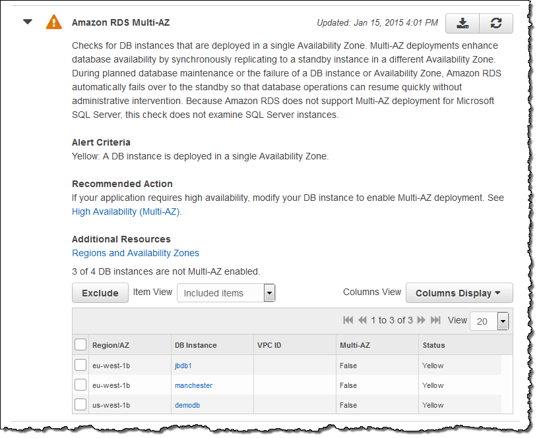Toggle the select-all checkbox in table header
The width and height of the screenshot is (539, 438).
[80, 344]
